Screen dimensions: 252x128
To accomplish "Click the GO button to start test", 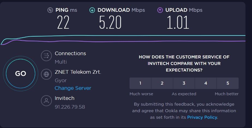I will click(x=20, y=73).
